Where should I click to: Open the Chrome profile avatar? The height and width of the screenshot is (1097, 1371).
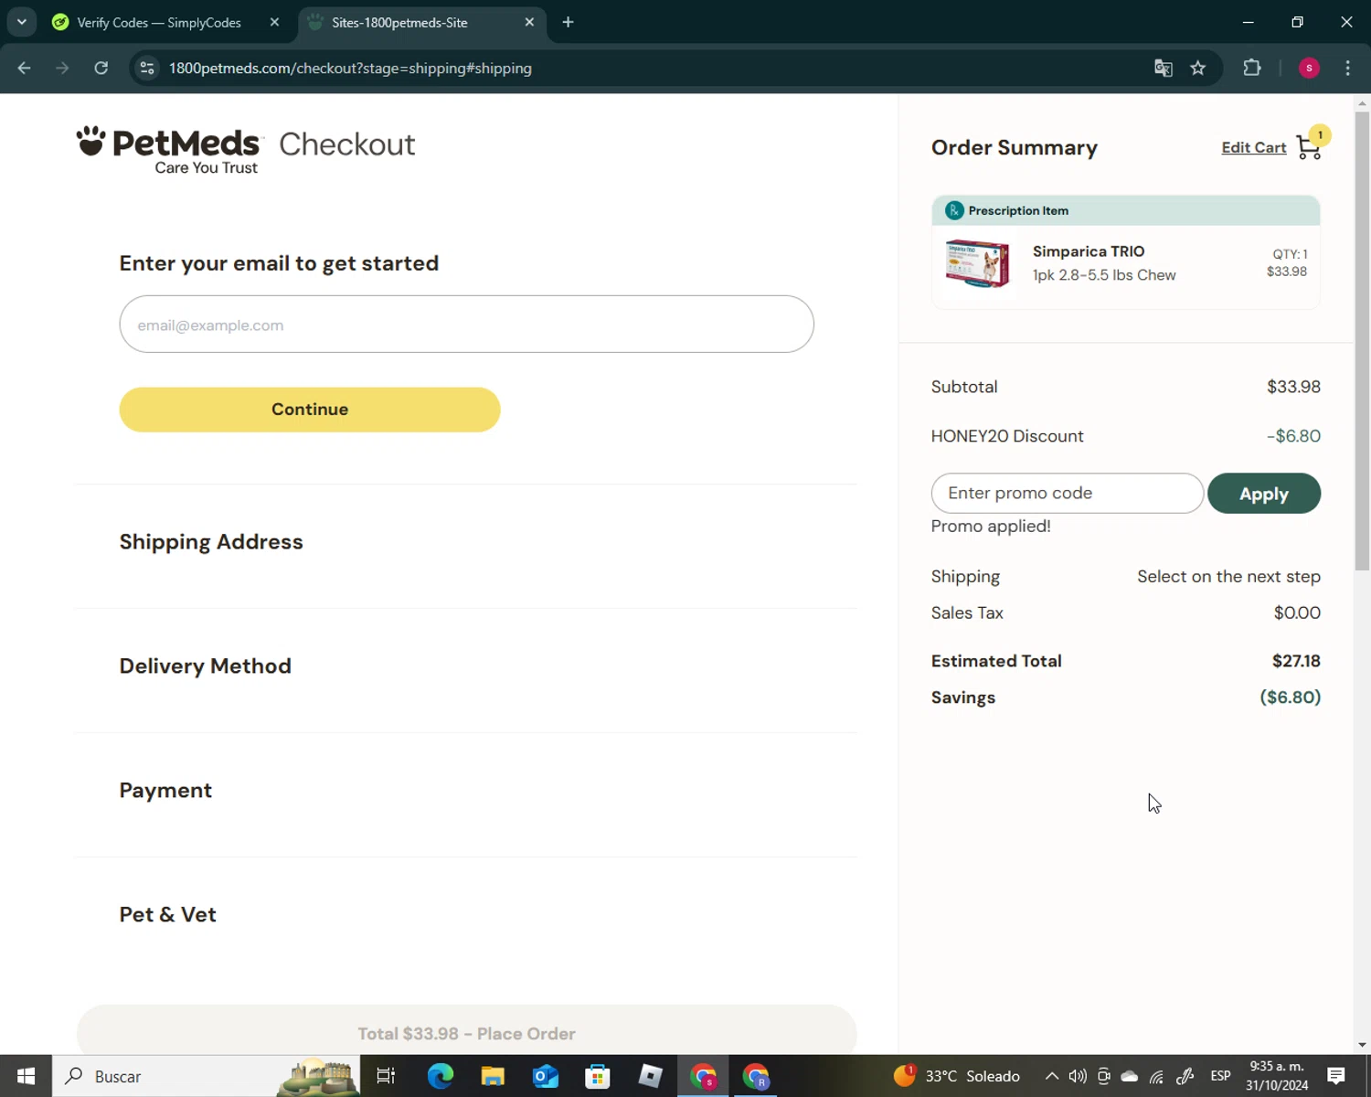click(x=1309, y=68)
